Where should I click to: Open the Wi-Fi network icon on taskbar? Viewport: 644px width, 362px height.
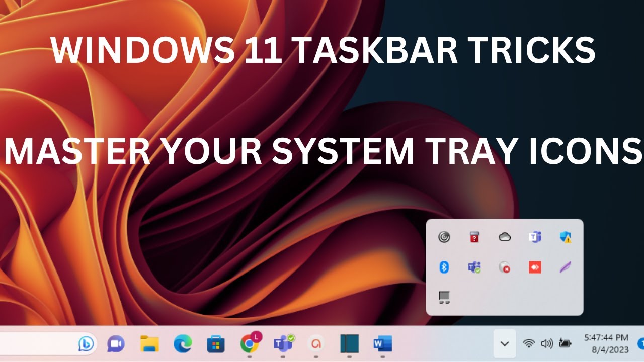(x=528, y=344)
